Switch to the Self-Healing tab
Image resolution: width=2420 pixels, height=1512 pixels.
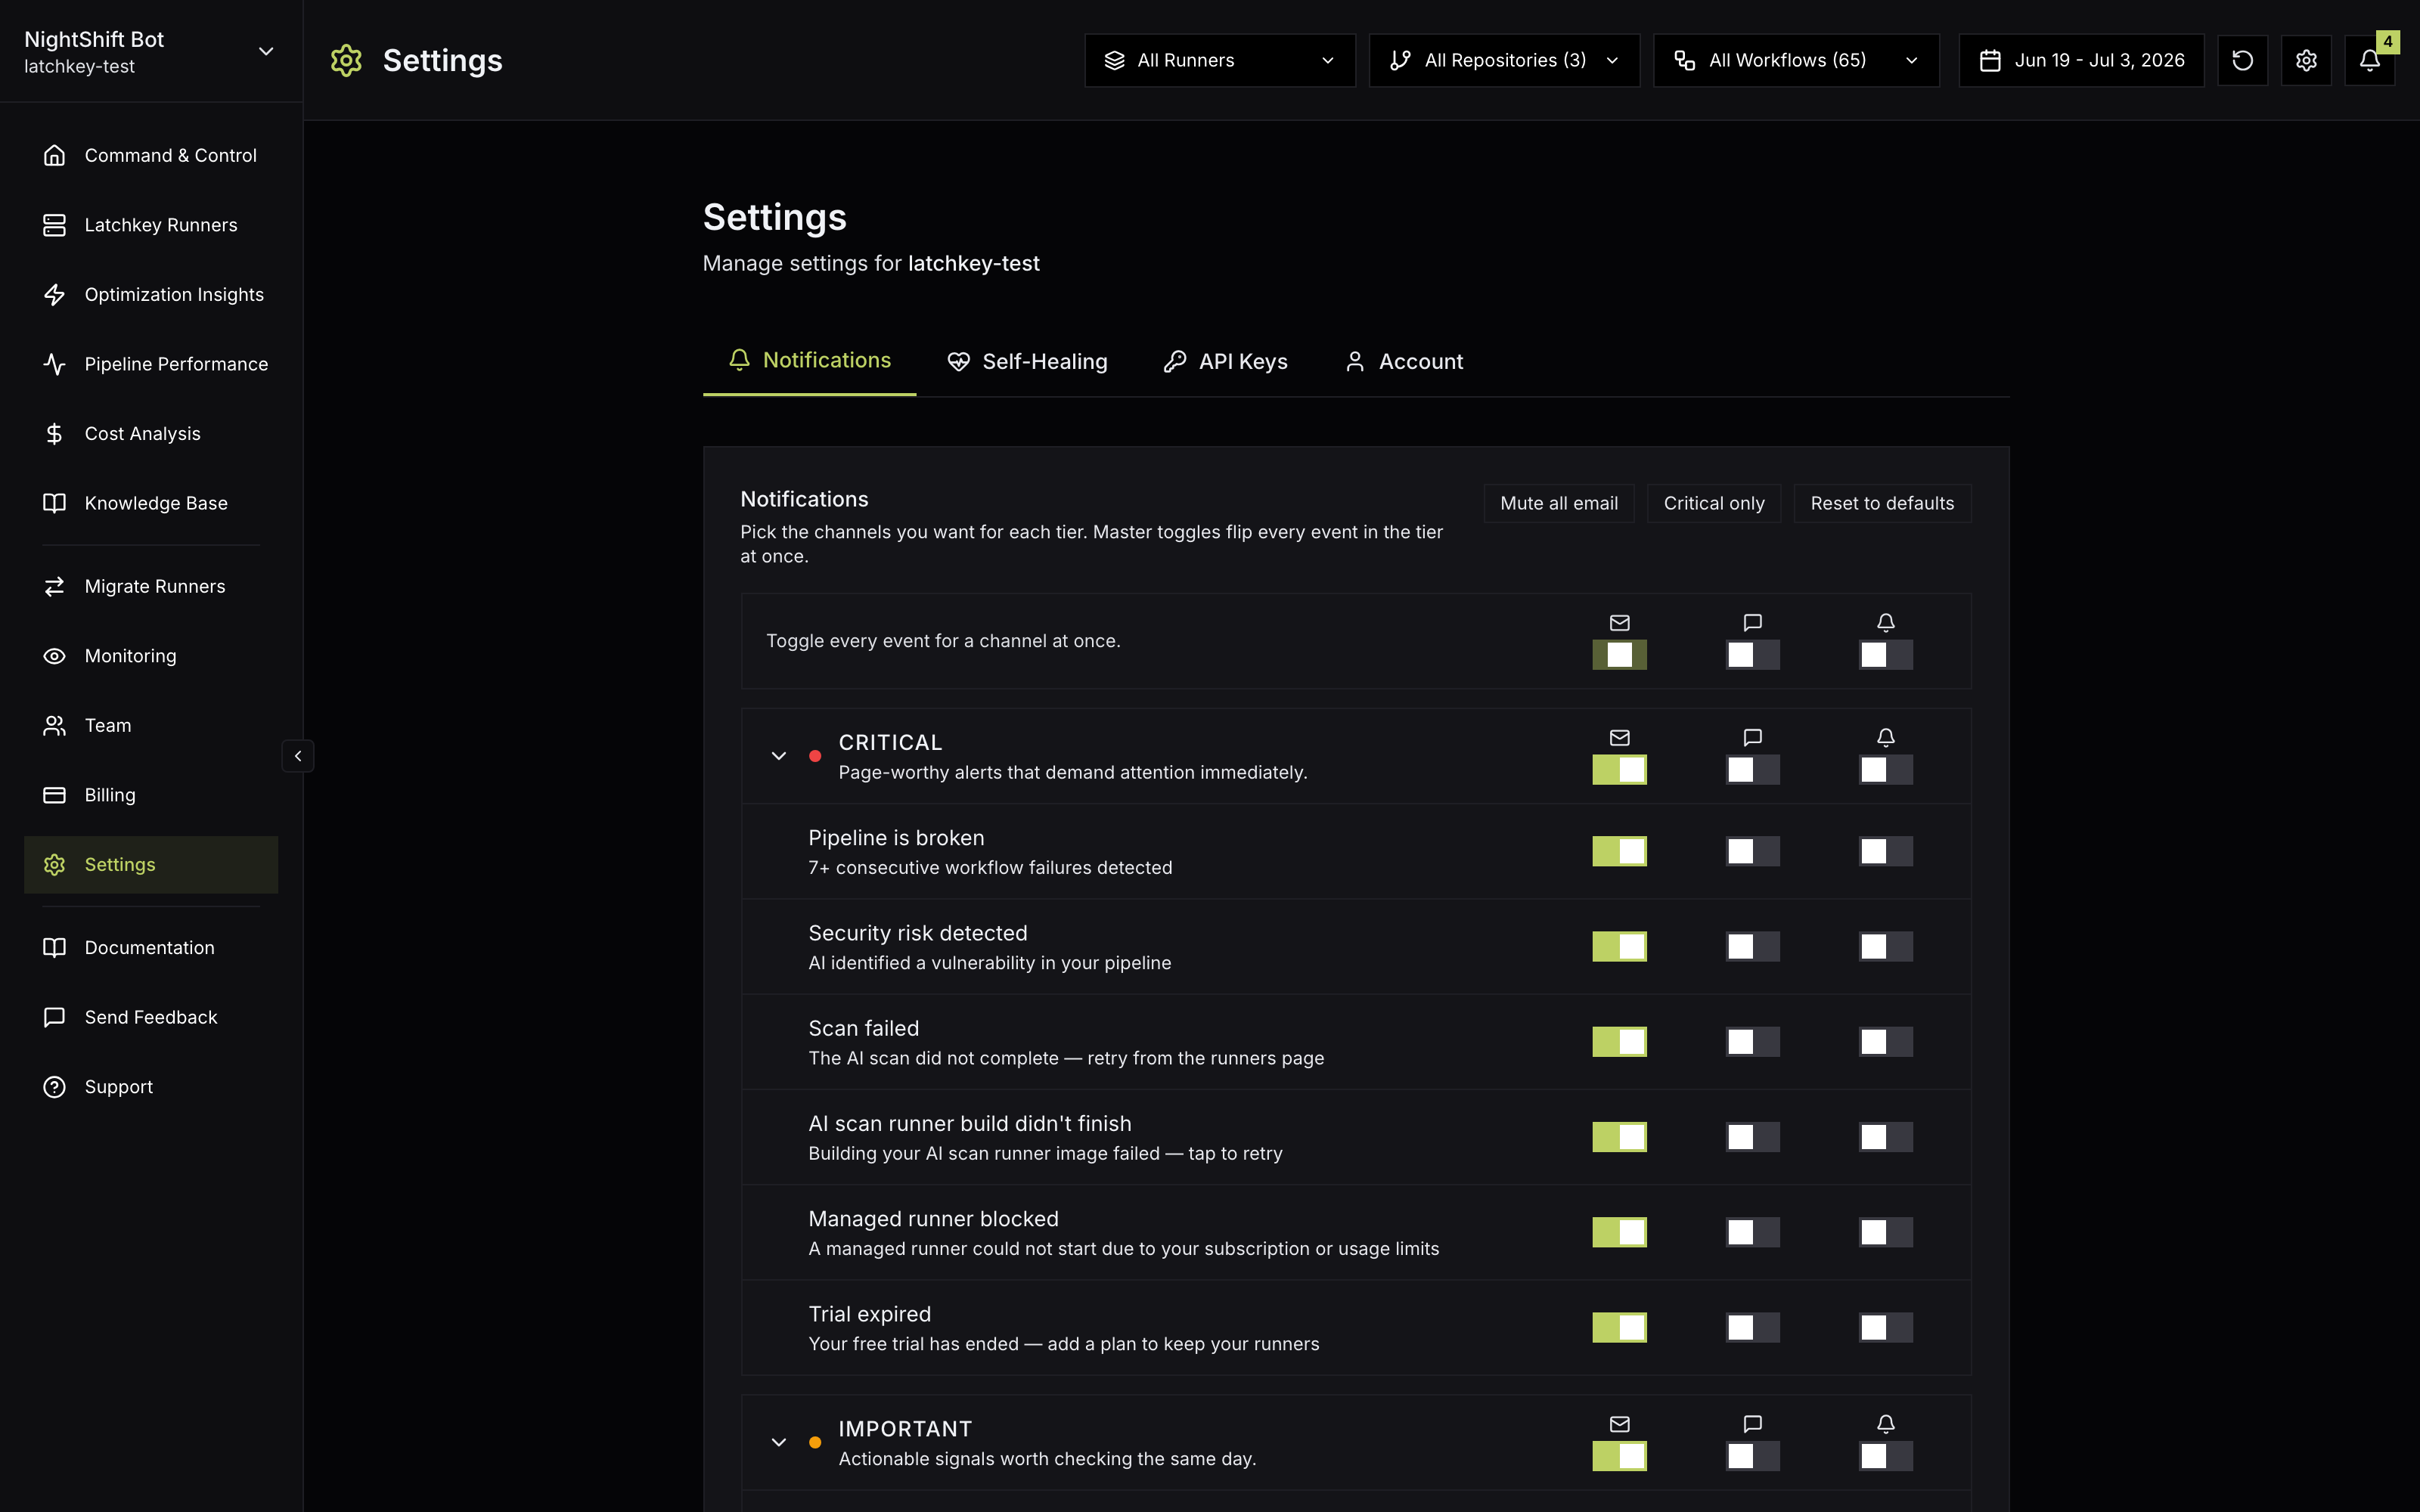pos(1027,361)
